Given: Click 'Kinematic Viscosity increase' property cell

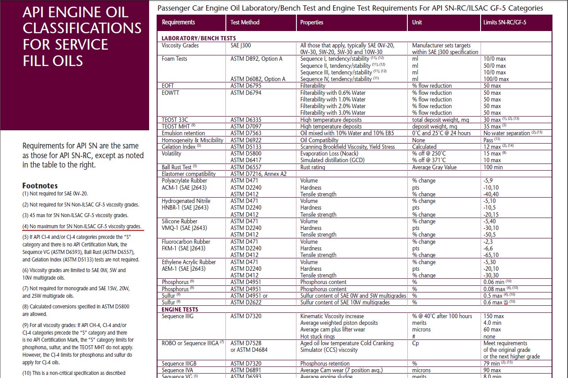Looking at the screenshot, I should [332, 316].
